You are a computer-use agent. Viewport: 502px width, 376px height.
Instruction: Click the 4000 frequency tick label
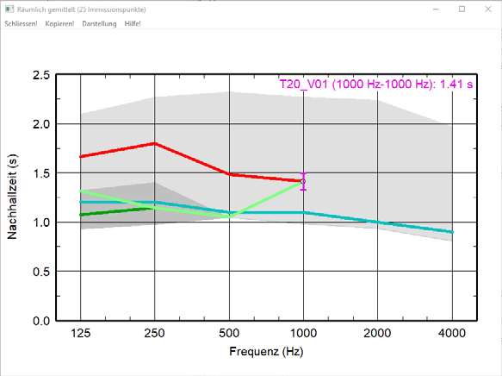(452, 334)
